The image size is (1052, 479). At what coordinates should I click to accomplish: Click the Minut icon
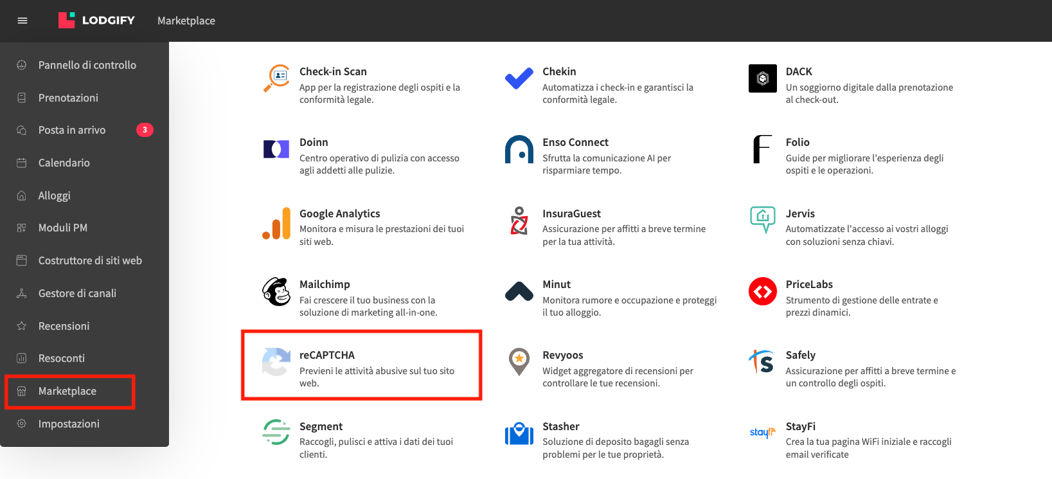pos(519,291)
